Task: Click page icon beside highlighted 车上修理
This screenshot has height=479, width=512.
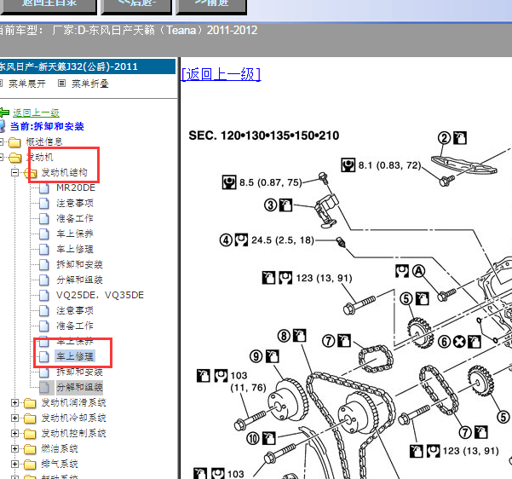Action: 44,357
